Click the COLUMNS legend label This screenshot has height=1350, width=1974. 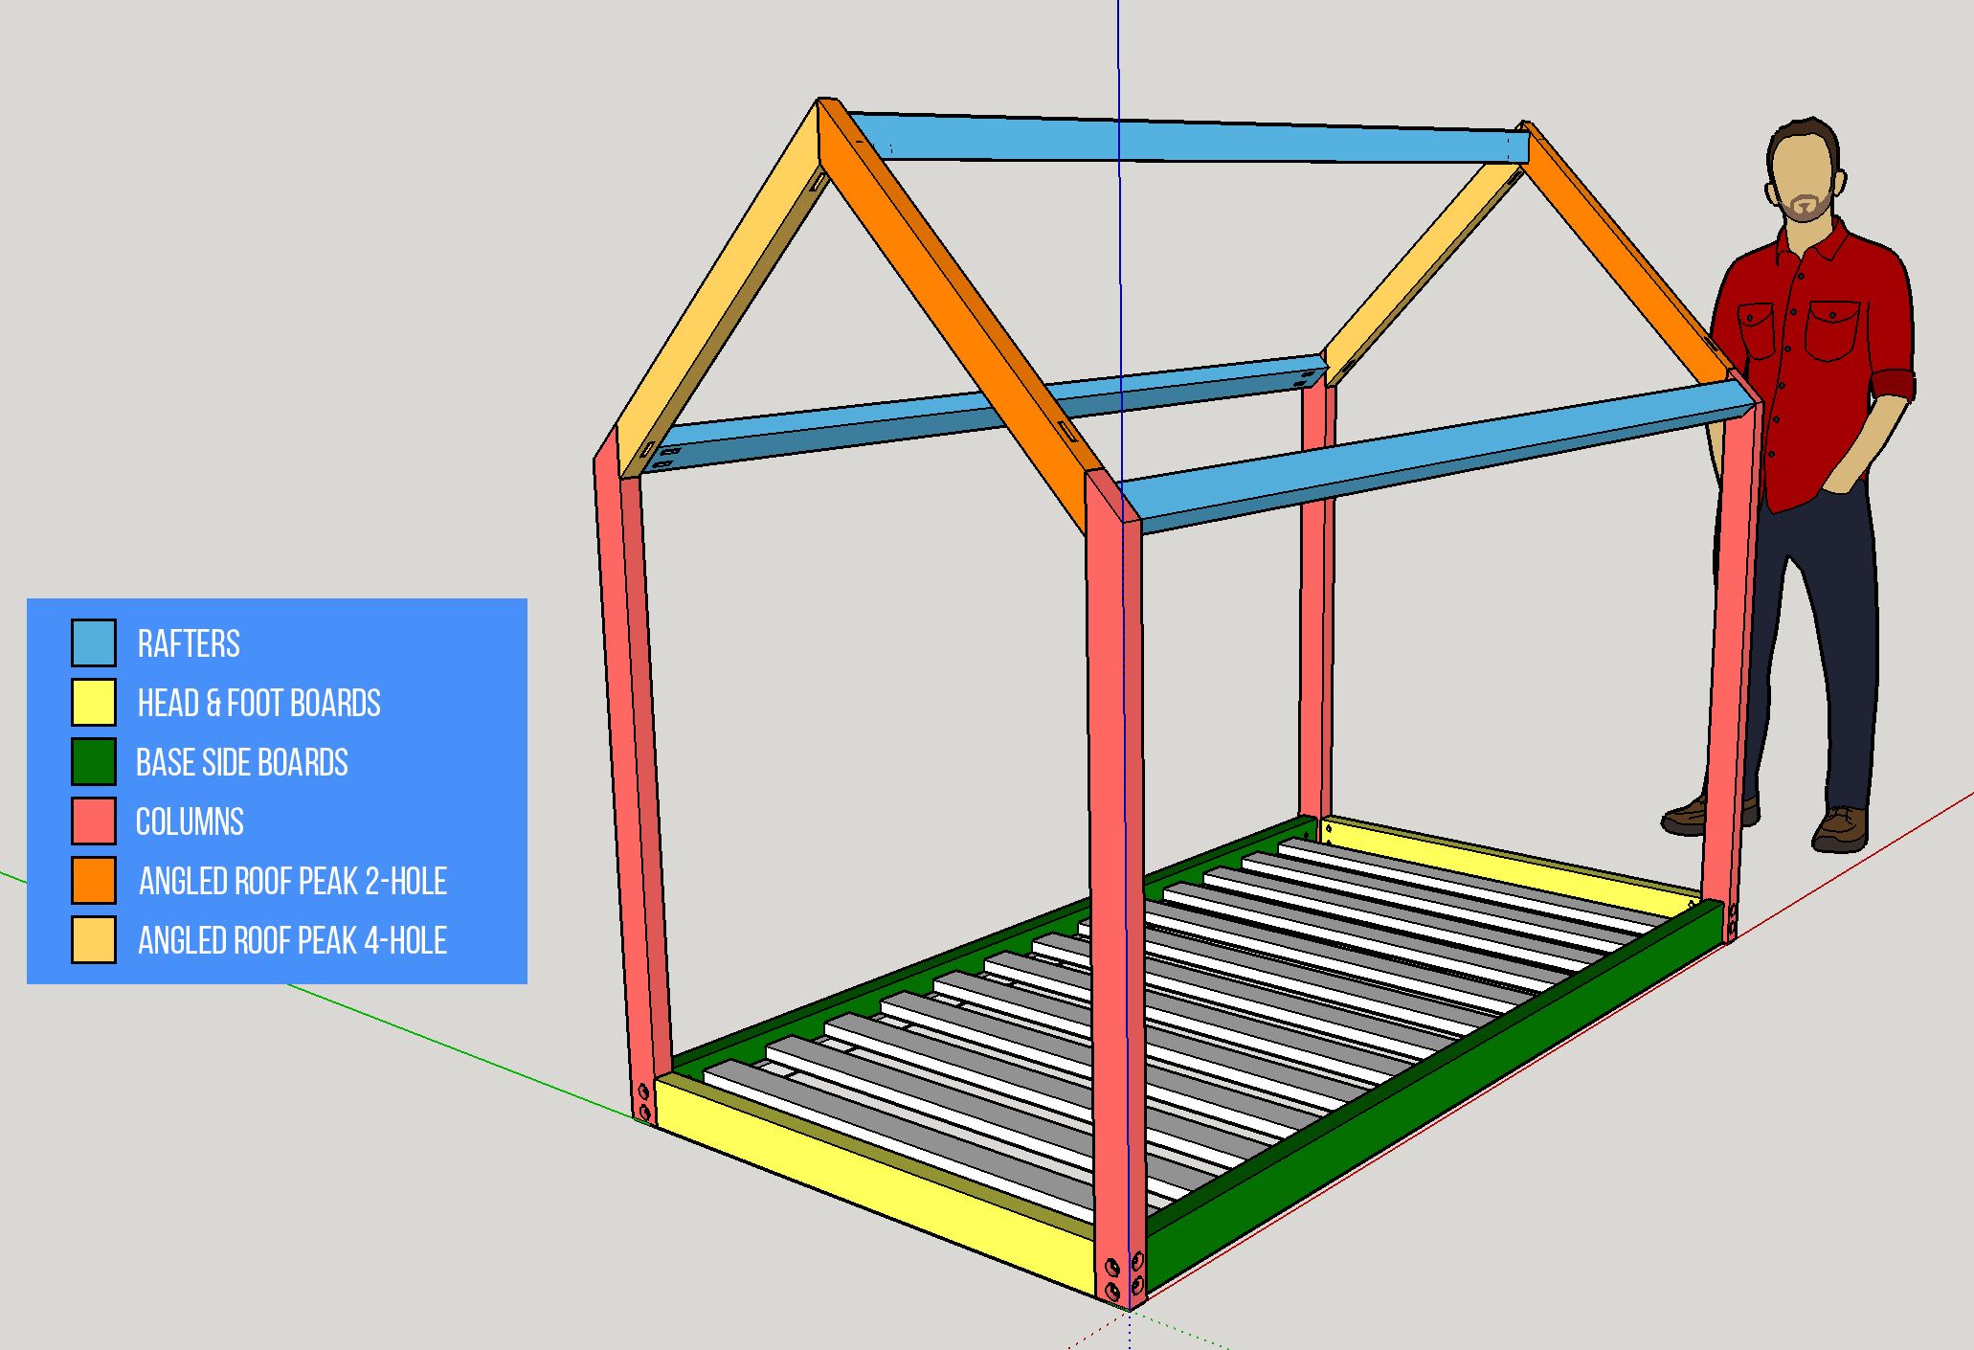[190, 822]
